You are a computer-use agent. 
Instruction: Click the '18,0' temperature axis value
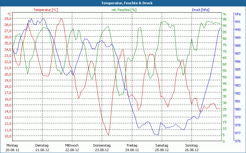[8, 87]
